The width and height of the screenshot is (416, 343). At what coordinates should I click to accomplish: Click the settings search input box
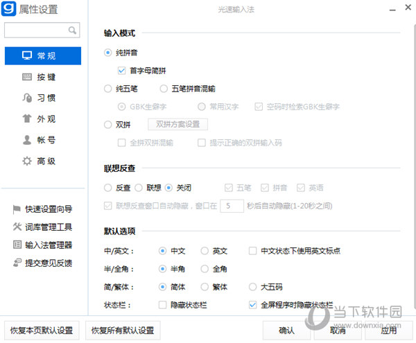point(42,30)
